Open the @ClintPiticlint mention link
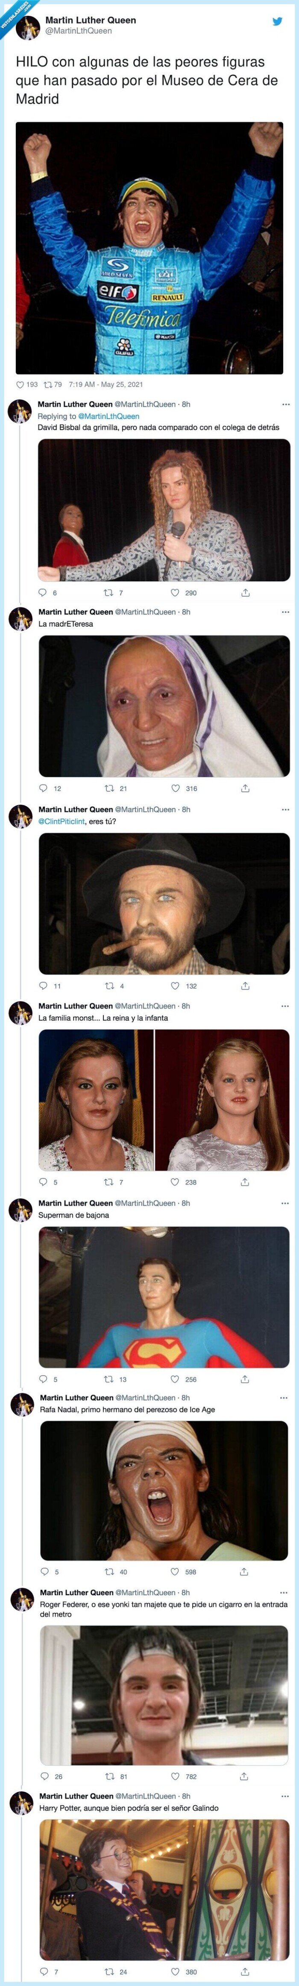This screenshot has width=299, height=1986. click(x=63, y=821)
